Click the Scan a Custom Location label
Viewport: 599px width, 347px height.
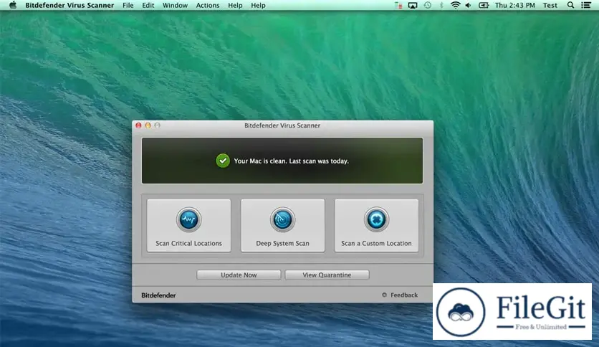(x=376, y=244)
